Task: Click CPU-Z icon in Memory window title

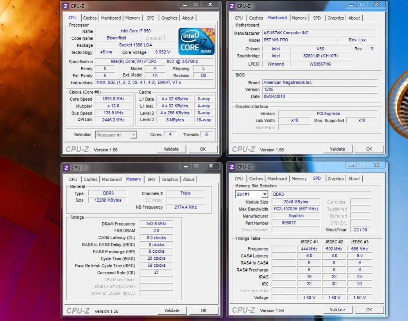Action: (66, 168)
